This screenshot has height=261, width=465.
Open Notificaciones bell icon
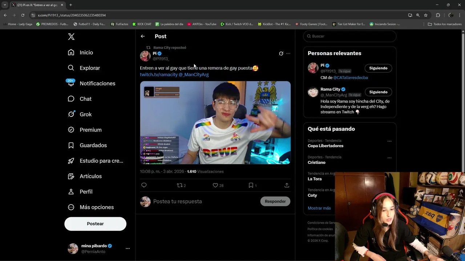coord(71,83)
